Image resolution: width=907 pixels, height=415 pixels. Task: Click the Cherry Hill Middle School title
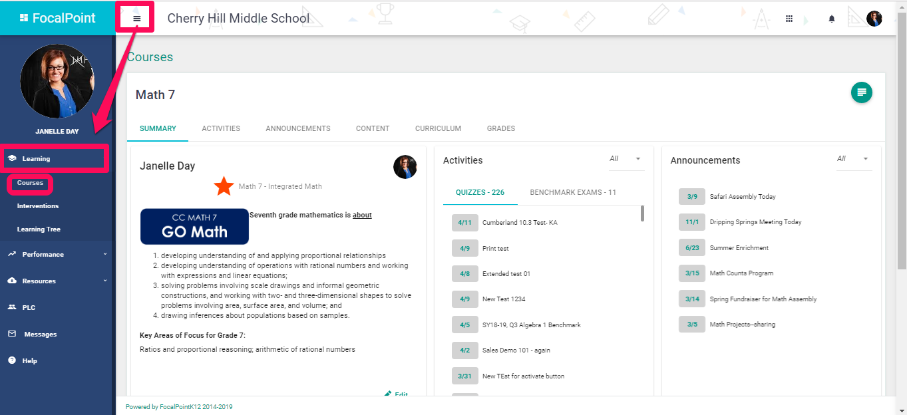click(x=238, y=18)
